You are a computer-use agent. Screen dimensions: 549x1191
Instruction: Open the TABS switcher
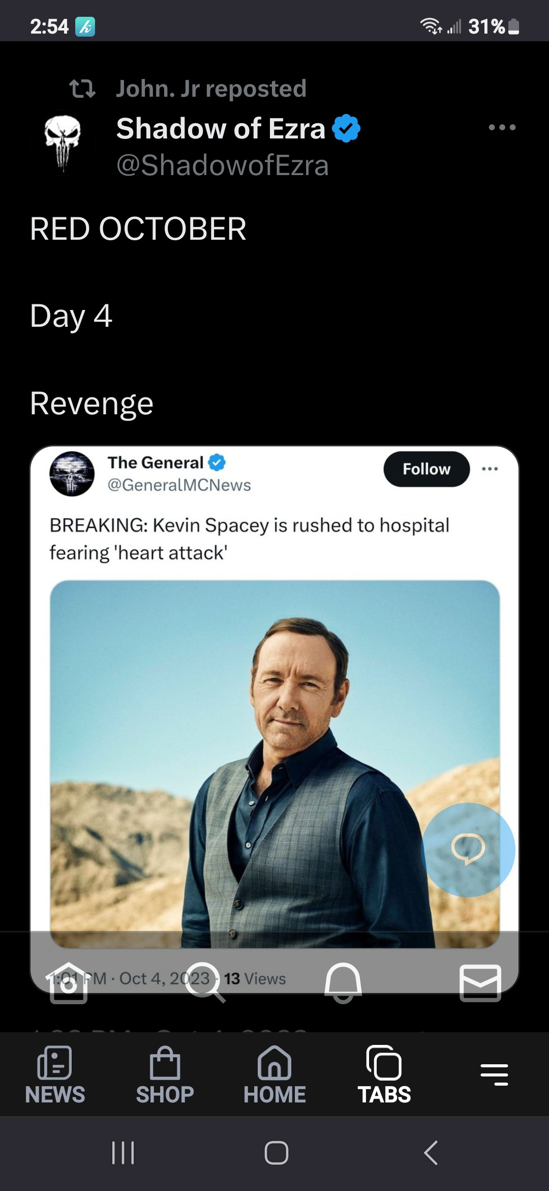coord(384,1075)
